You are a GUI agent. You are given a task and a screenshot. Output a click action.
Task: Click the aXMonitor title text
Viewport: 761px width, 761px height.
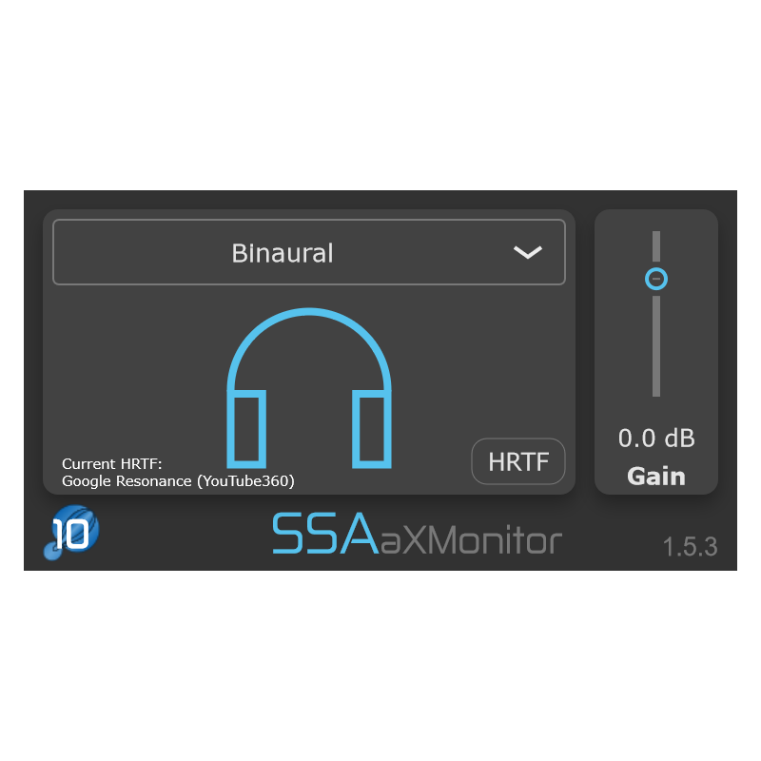(x=466, y=541)
